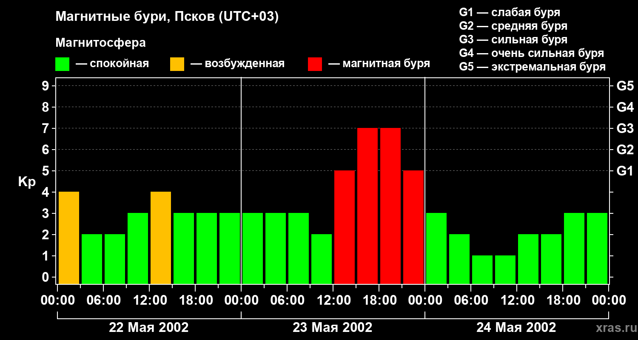Click the 'G5' label on the right axis
The width and height of the screenshot is (638, 340).
(x=625, y=86)
